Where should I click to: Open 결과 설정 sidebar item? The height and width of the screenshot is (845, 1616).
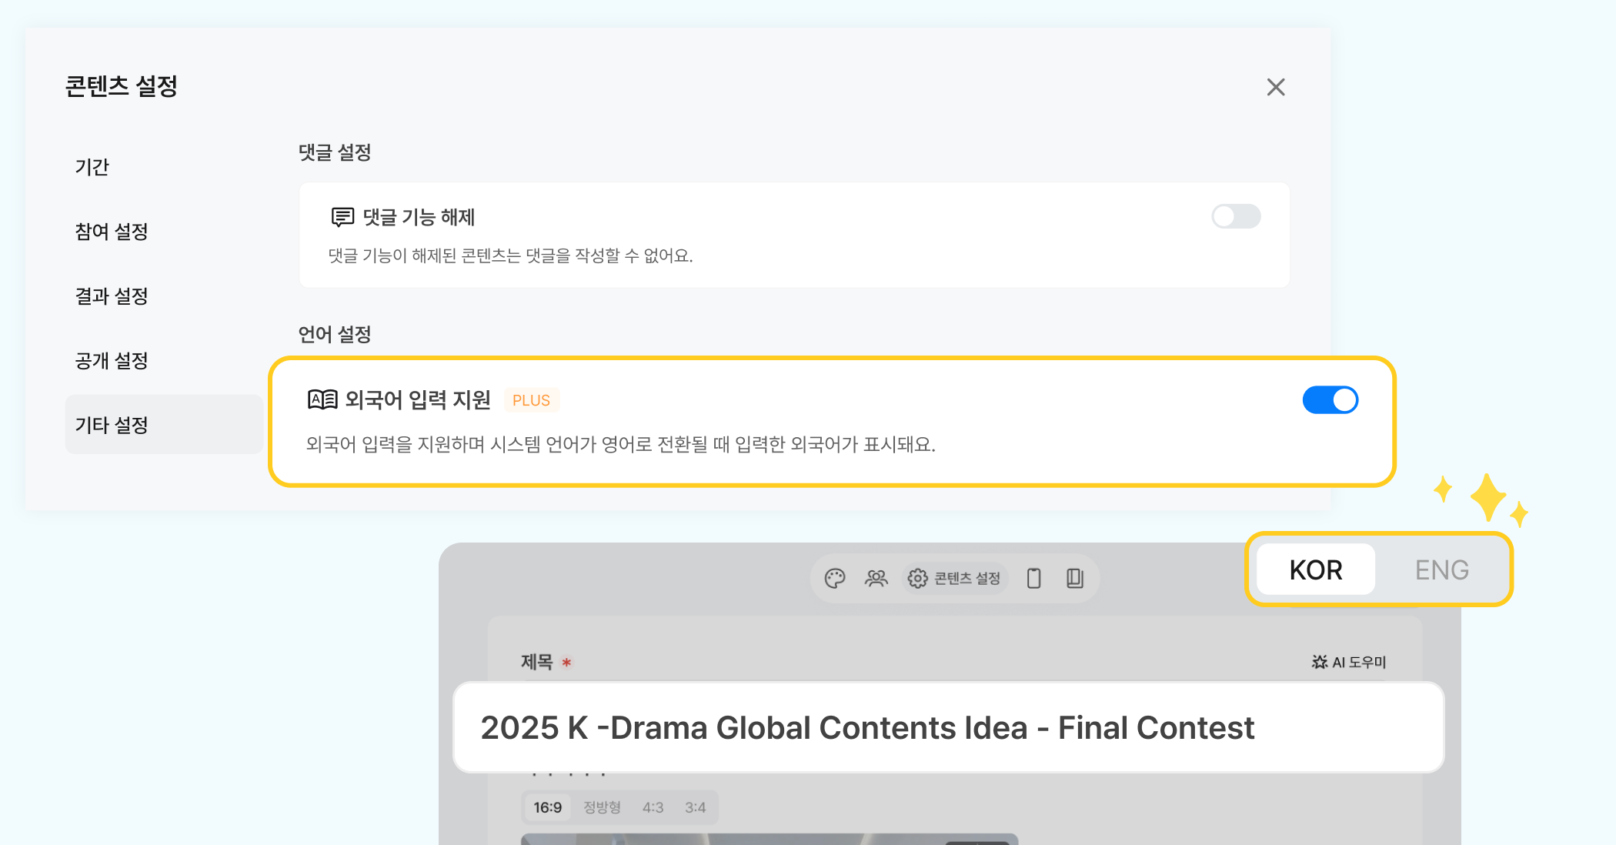coord(112,296)
